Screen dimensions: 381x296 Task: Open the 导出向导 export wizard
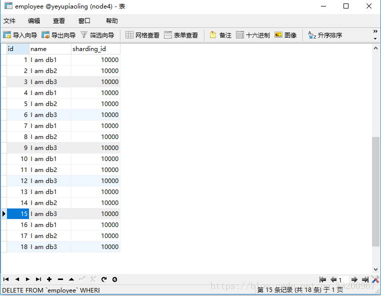coord(58,35)
